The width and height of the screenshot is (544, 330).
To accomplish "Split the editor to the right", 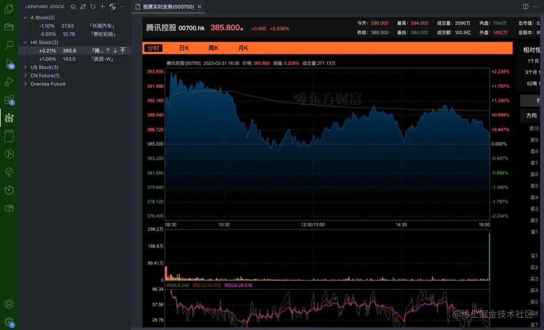I will click(525, 7).
